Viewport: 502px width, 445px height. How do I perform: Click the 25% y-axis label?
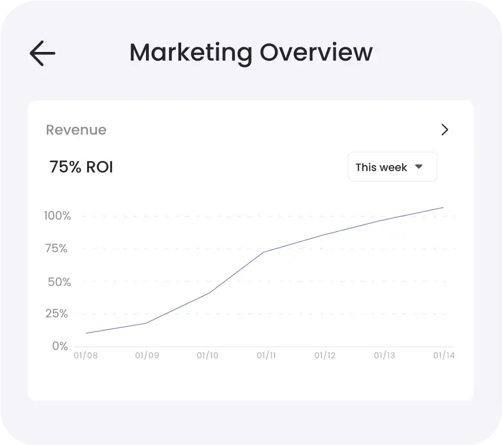[57, 314]
